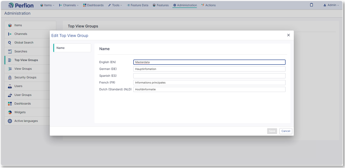
Task: Click the Actions icon in top navigation
Action: (x=203, y=5)
